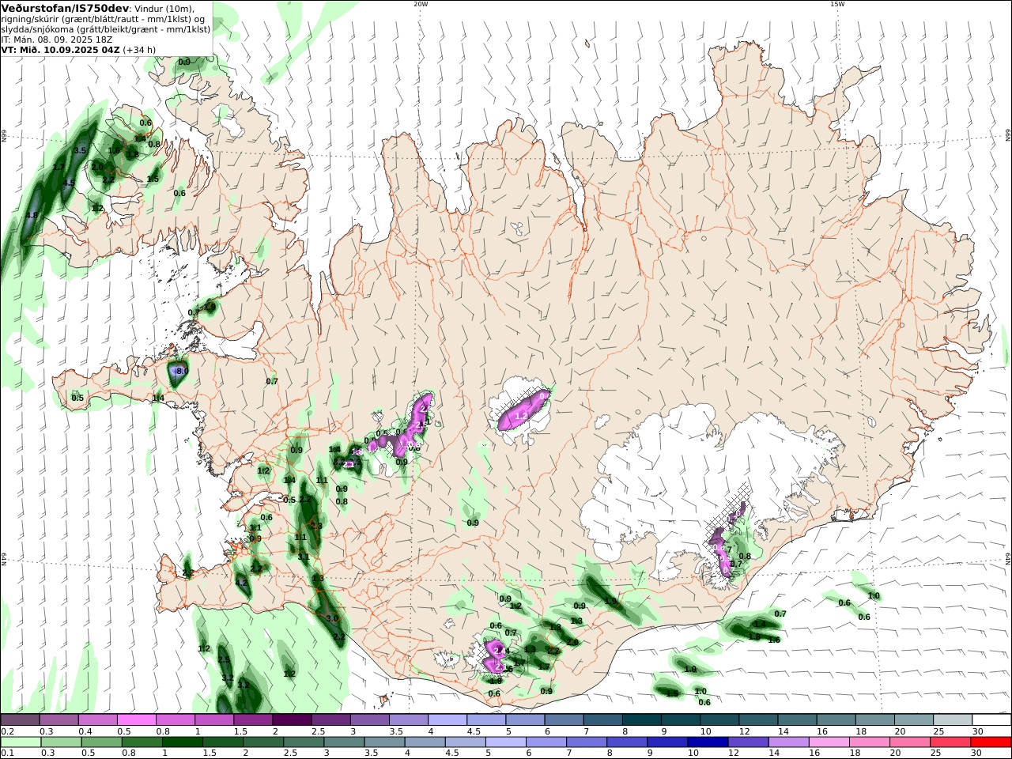Viewport: 1012px width, 759px height.
Task: Click the '20W' longitude label
Action: (421, 4)
